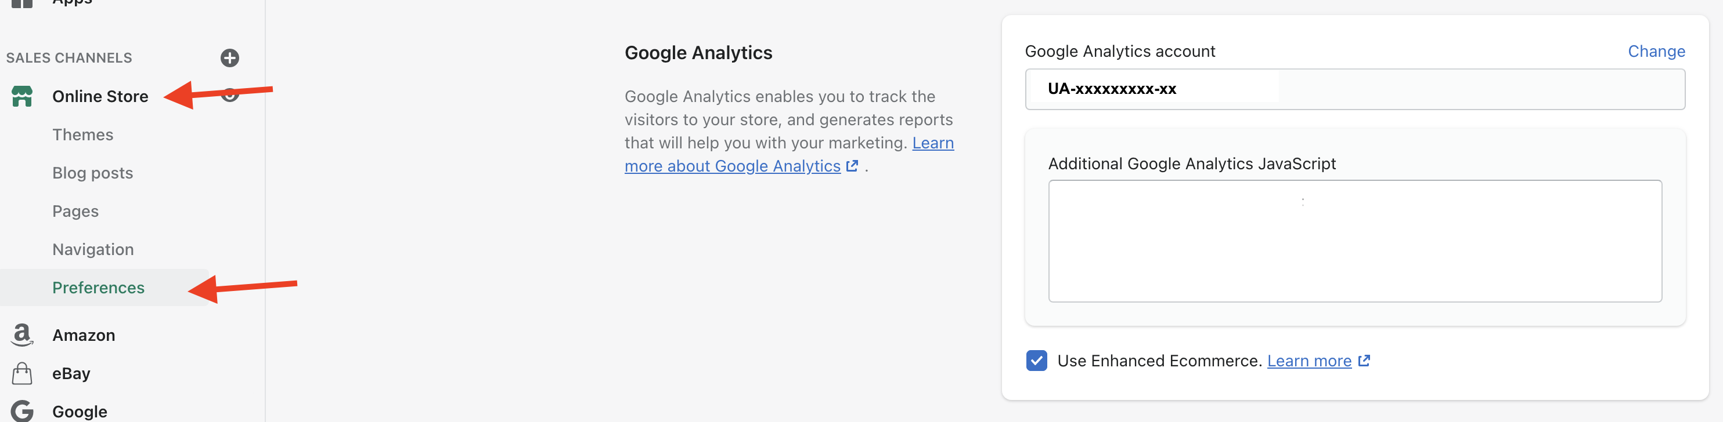
Task: Follow Learn more link for Enhanced Ecommerce
Action: (1309, 361)
